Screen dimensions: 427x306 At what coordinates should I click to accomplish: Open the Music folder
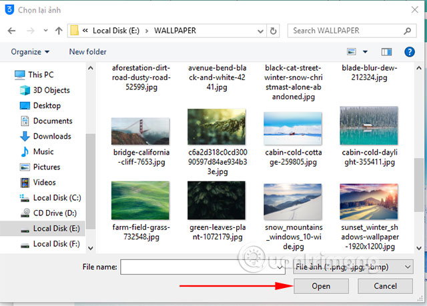[x=37, y=151]
